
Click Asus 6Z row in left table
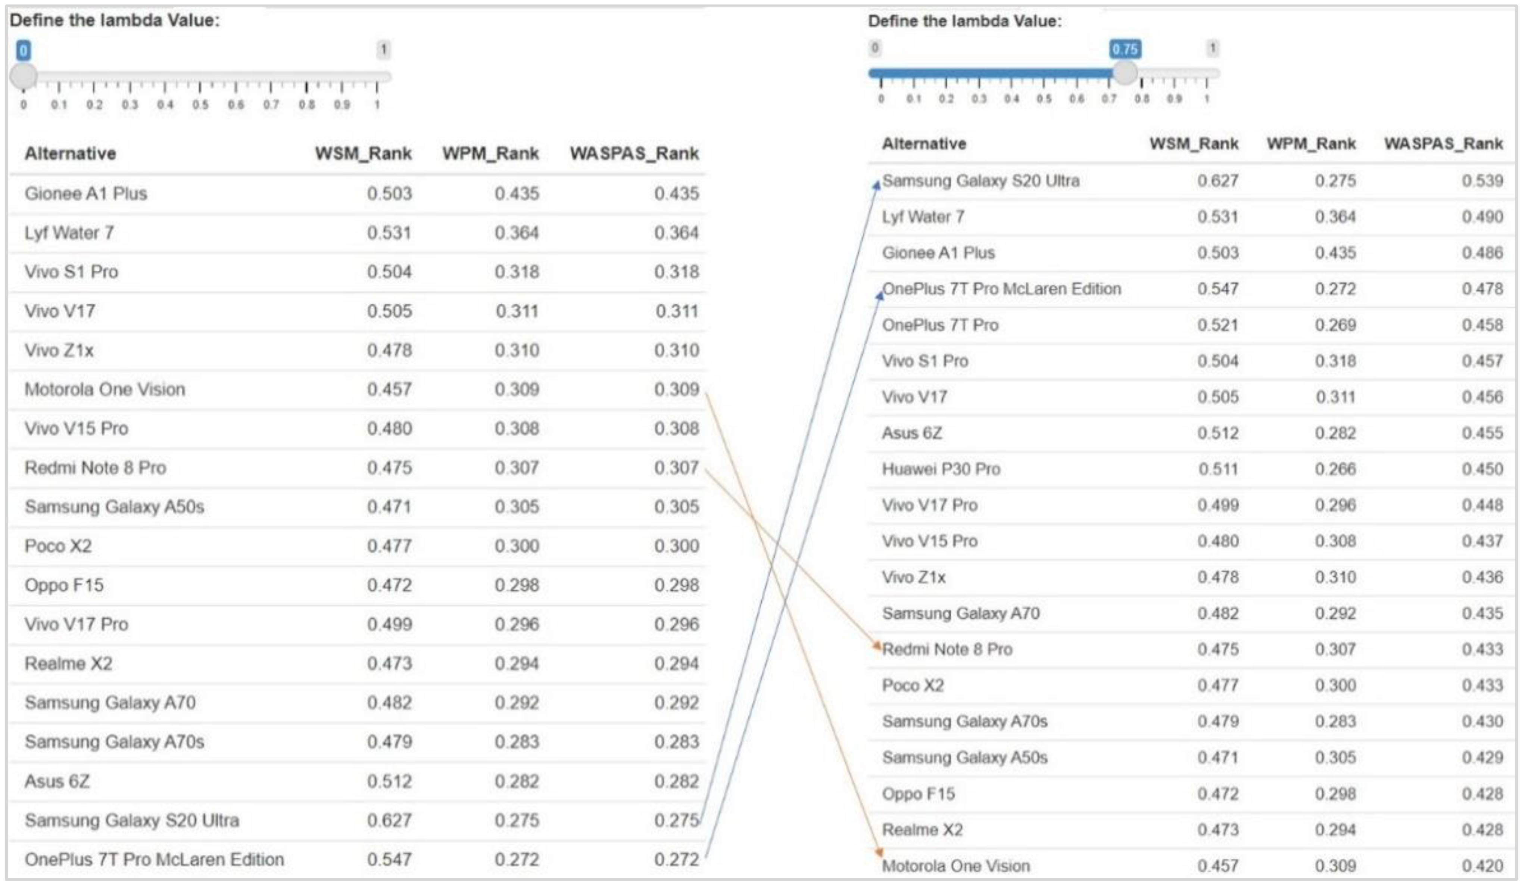pyautogui.click(x=57, y=781)
